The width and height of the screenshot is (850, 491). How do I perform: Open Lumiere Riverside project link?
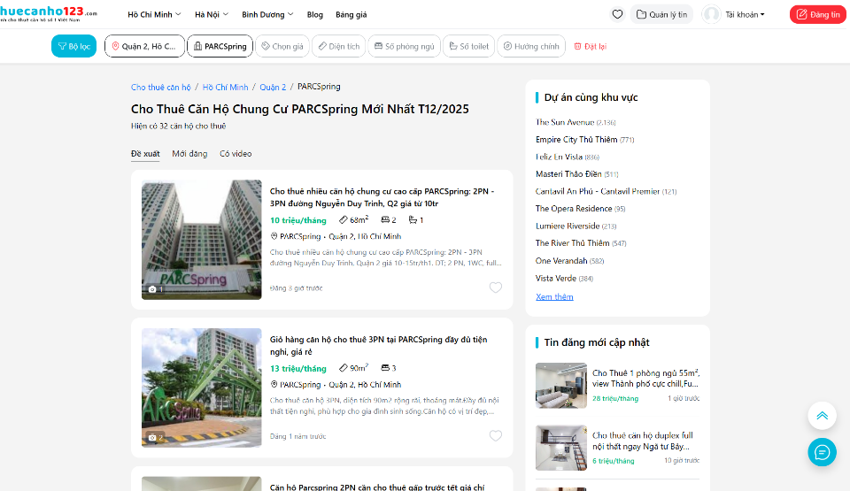point(576,226)
